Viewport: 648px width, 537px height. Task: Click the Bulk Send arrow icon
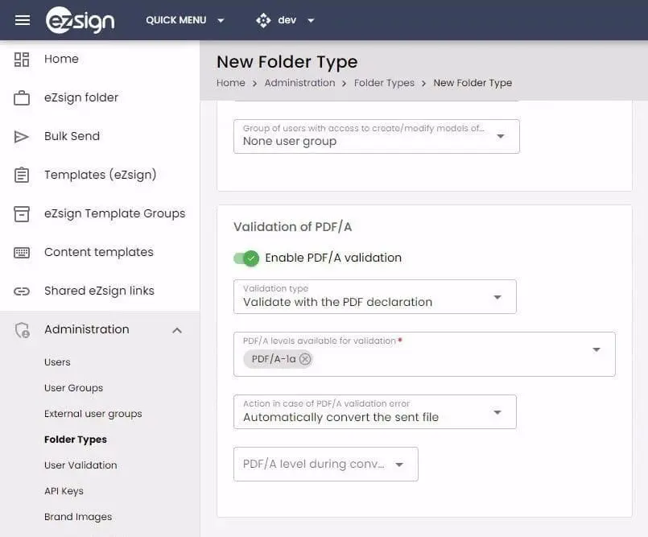coord(22,136)
